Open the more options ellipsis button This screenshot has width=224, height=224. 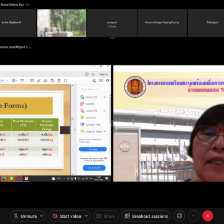click(x=194, y=216)
